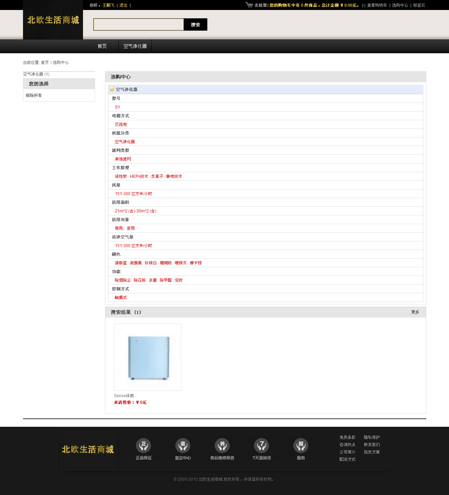Select the 21m^2-30m^2 area option
This screenshot has height=495, width=449.
click(135, 211)
